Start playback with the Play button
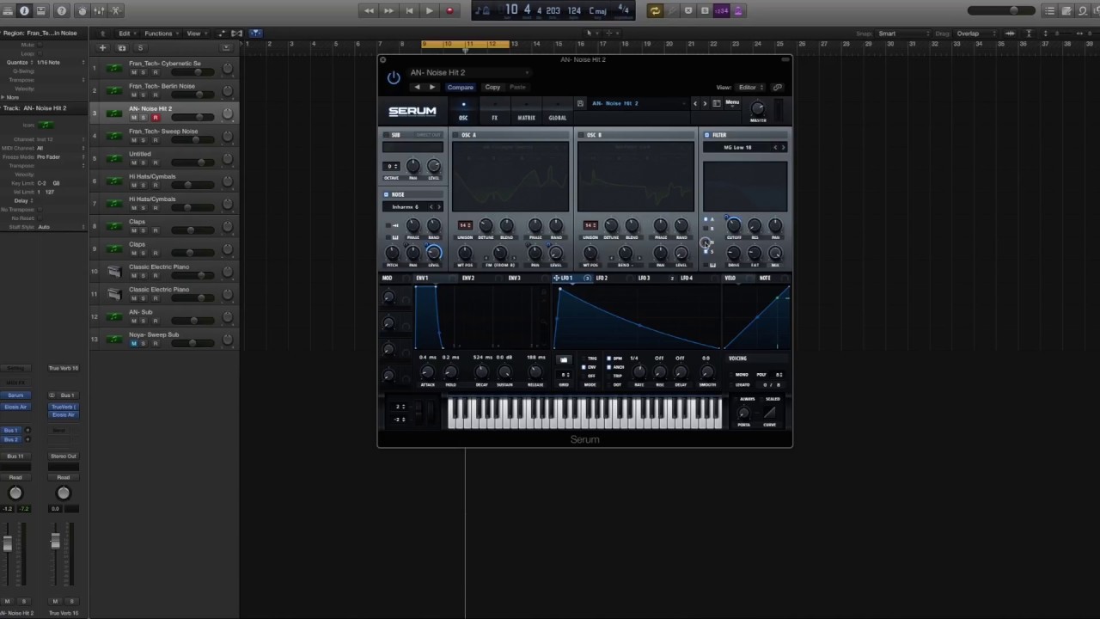This screenshot has height=619, width=1100. (429, 10)
